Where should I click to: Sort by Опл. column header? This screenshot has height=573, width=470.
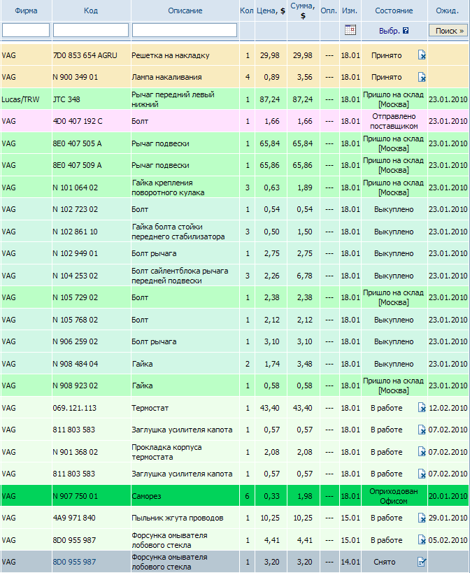click(329, 10)
